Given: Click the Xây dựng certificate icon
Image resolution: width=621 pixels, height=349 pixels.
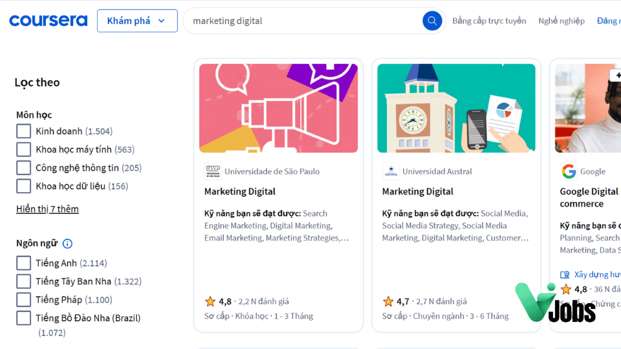Looking at the screenshot, I should point(565,275).
